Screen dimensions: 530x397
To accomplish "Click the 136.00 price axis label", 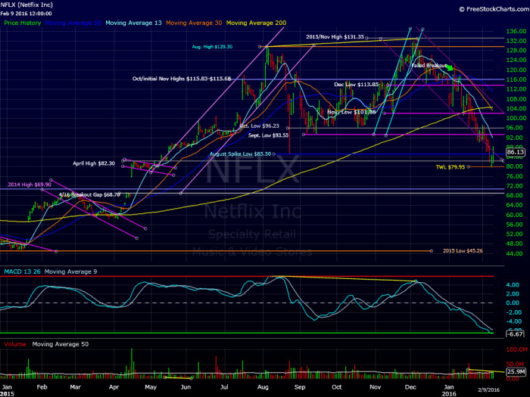I will click(x=516, y=32).
